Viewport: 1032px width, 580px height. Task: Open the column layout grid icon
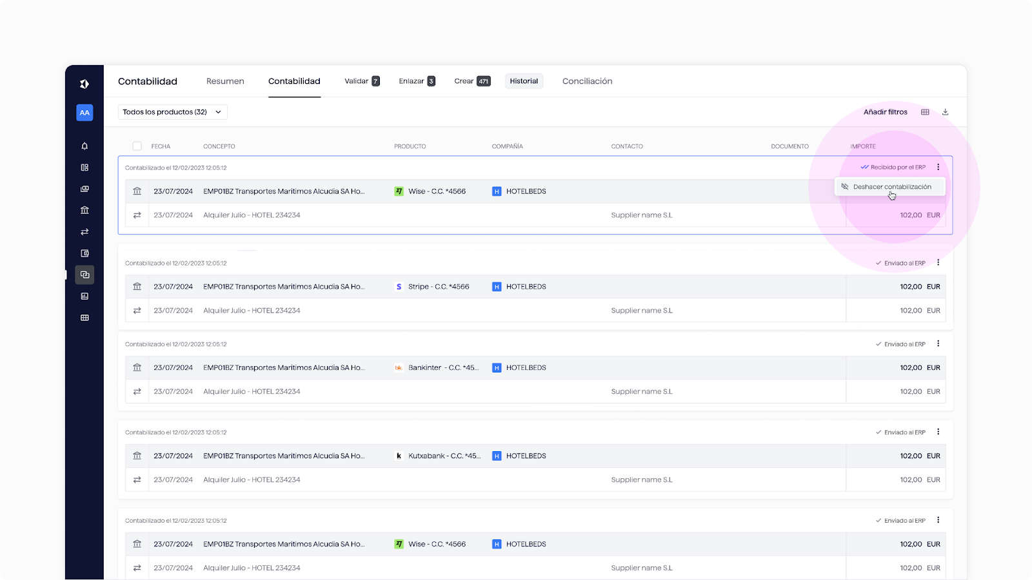[925, 112]
